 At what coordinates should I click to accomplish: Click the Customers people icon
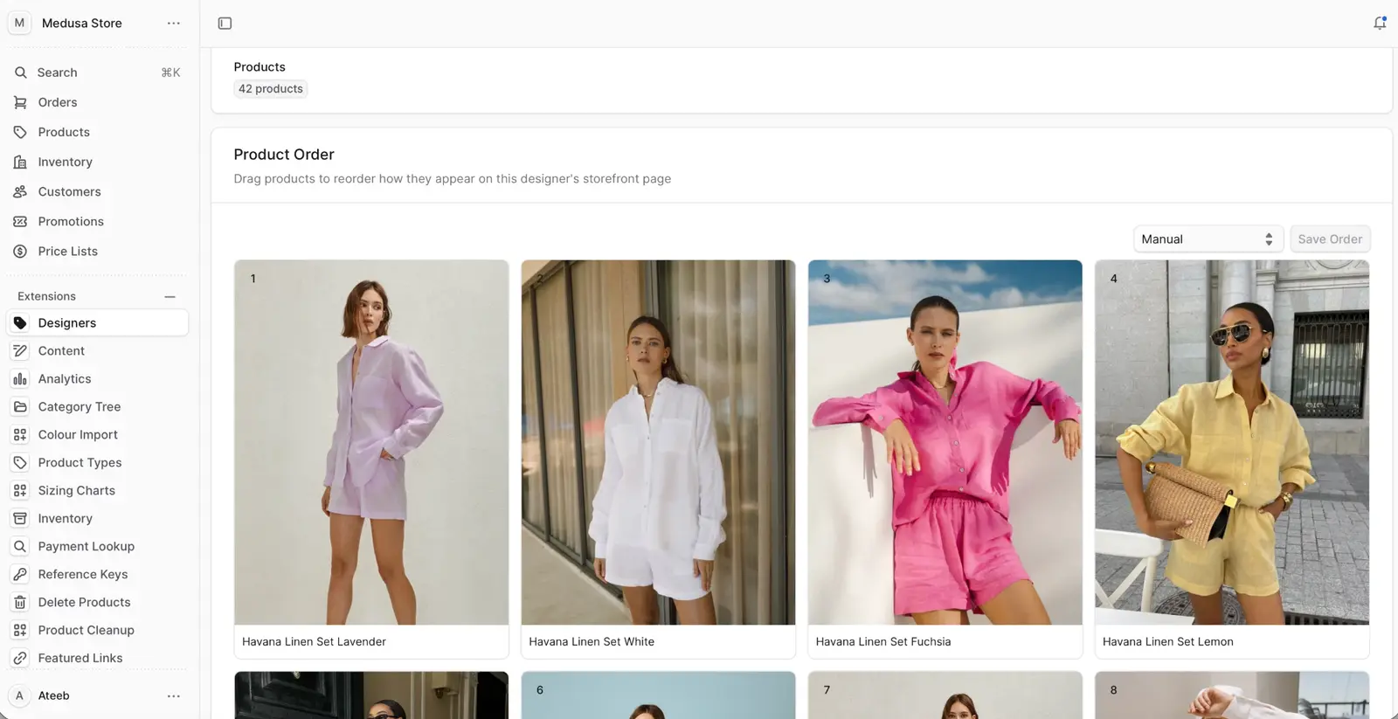pos(20,191)
